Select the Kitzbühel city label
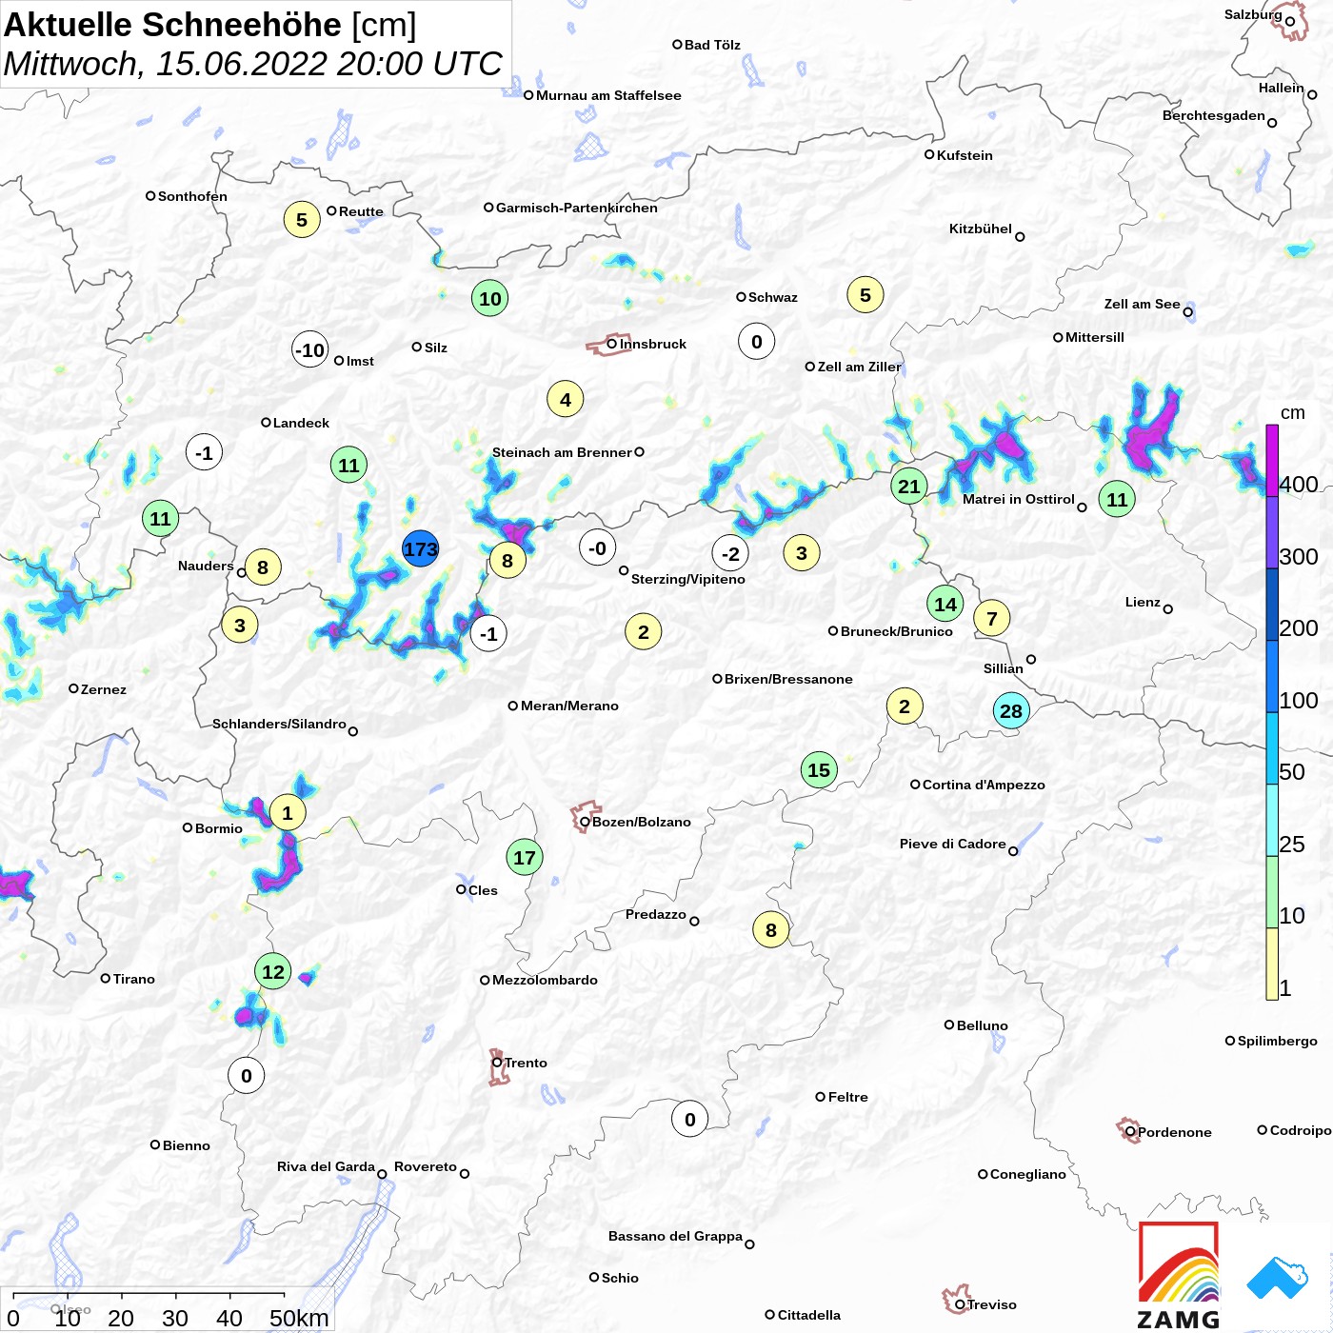The height and width of the screenshot is (1333, 1333). [x=981, y=229]
